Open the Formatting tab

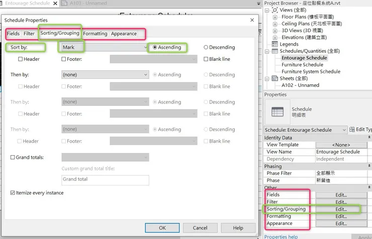tap(95, 34)
